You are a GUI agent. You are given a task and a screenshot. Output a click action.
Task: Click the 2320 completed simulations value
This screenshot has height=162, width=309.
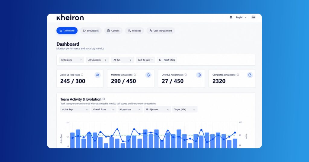219,81
